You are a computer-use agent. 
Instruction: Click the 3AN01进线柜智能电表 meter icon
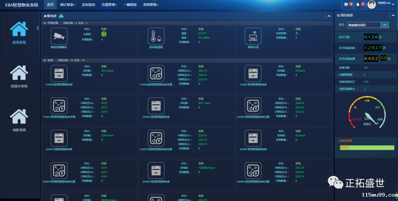(156, 170)
